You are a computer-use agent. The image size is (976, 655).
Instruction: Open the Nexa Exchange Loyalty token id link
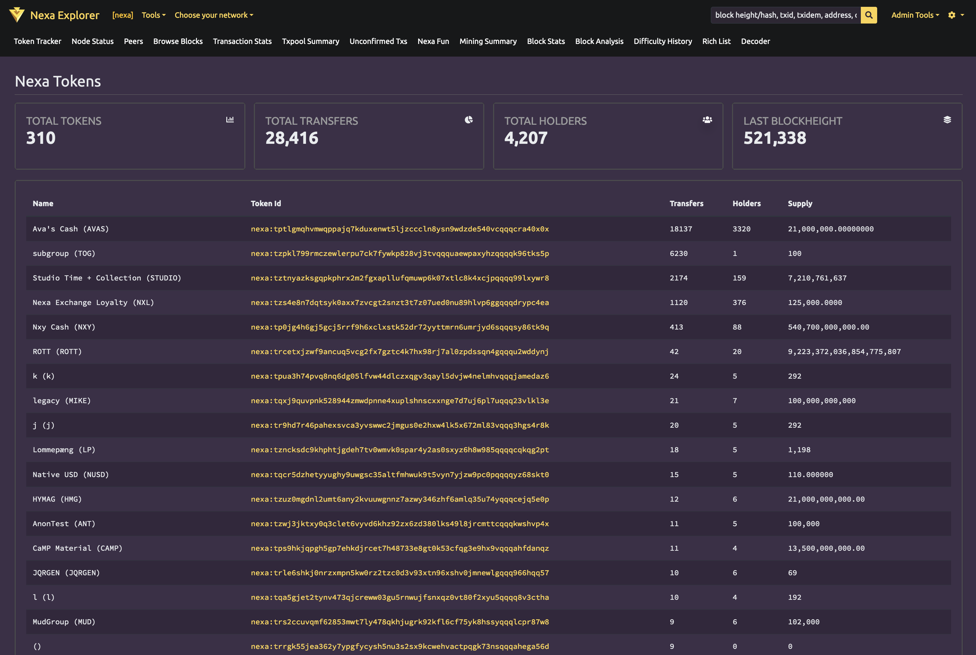[400, 302]
